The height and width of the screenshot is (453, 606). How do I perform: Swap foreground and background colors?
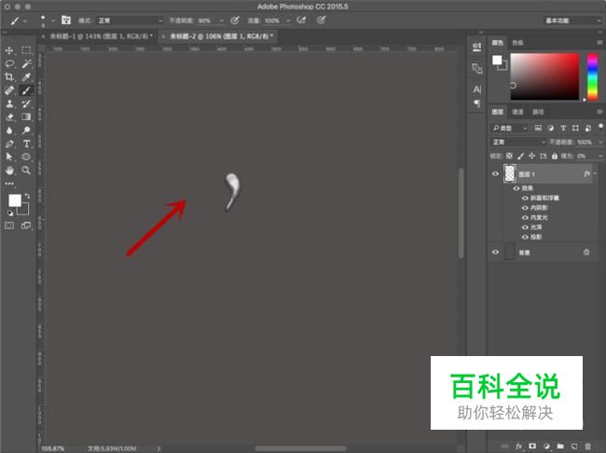(x=27, y=196)
